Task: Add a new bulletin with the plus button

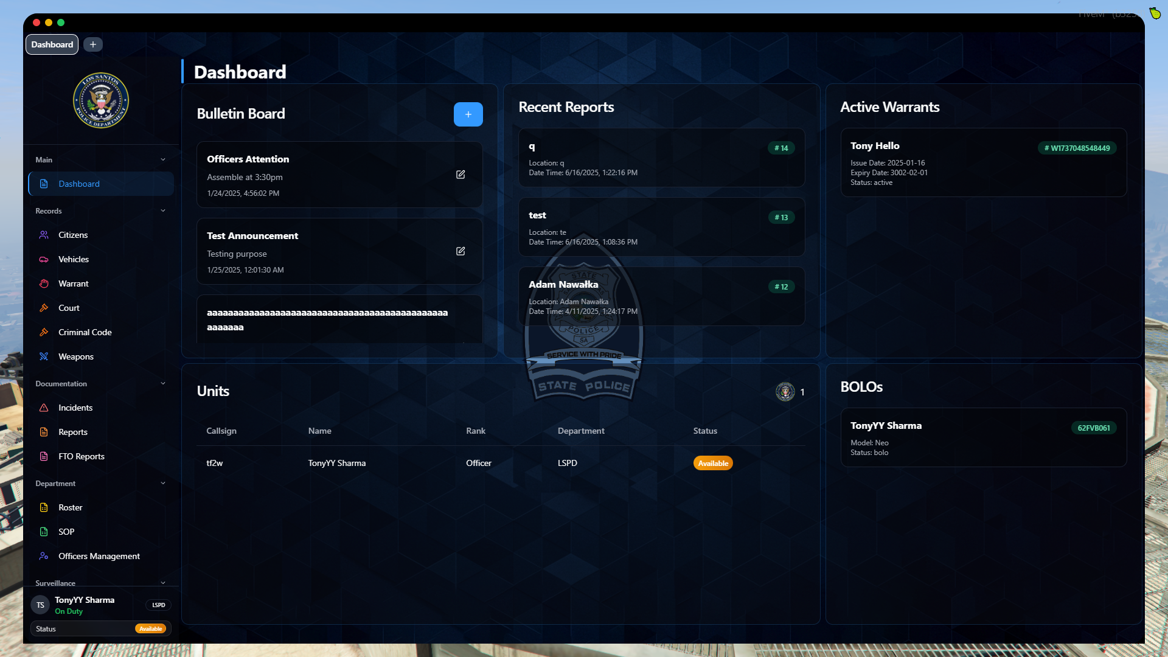Action: 468,114
